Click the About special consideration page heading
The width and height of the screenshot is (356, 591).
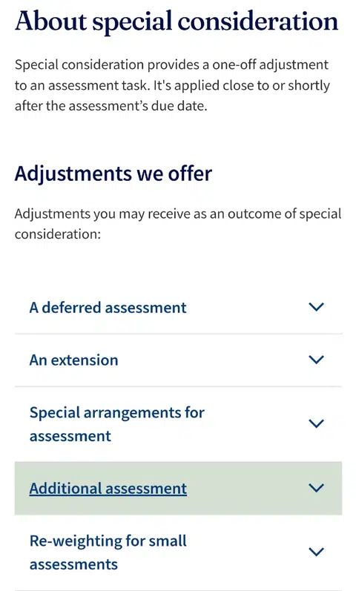point(177,22)
